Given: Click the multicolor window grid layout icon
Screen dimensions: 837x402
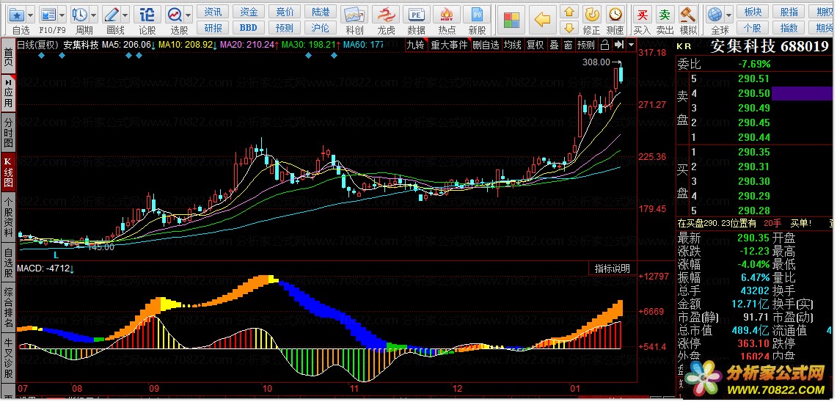Looking at the screenshot, I should (x=511, y=19).
